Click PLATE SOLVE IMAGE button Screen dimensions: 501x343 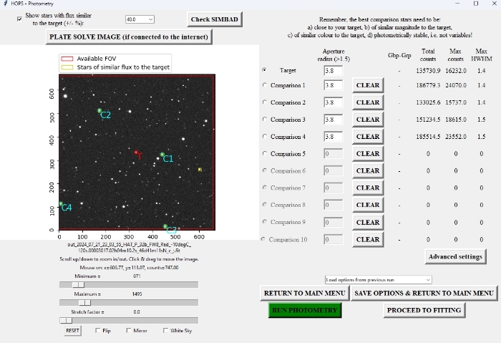click(129, 36)
